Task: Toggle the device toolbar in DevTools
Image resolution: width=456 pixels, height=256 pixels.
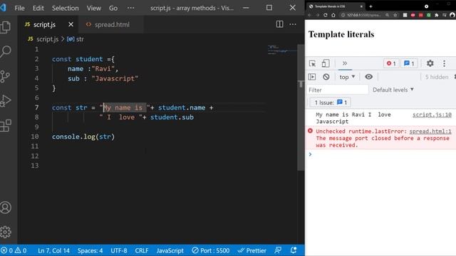Action: pyautogui.click(x=326, y=63)
